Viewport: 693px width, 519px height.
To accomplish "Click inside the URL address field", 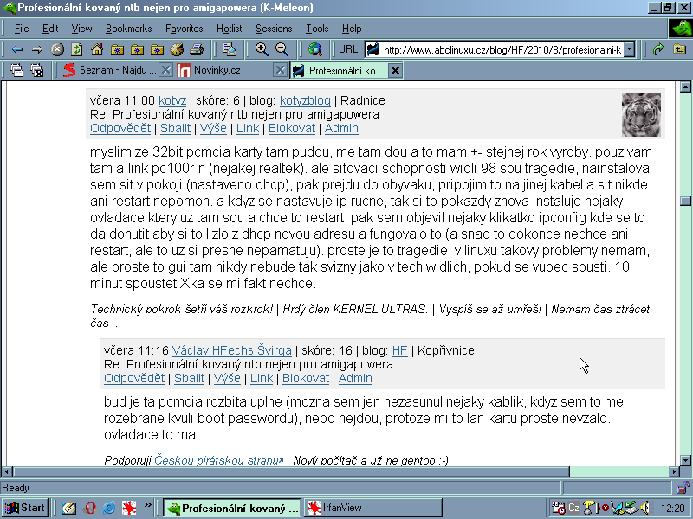I will pos(502,50).
